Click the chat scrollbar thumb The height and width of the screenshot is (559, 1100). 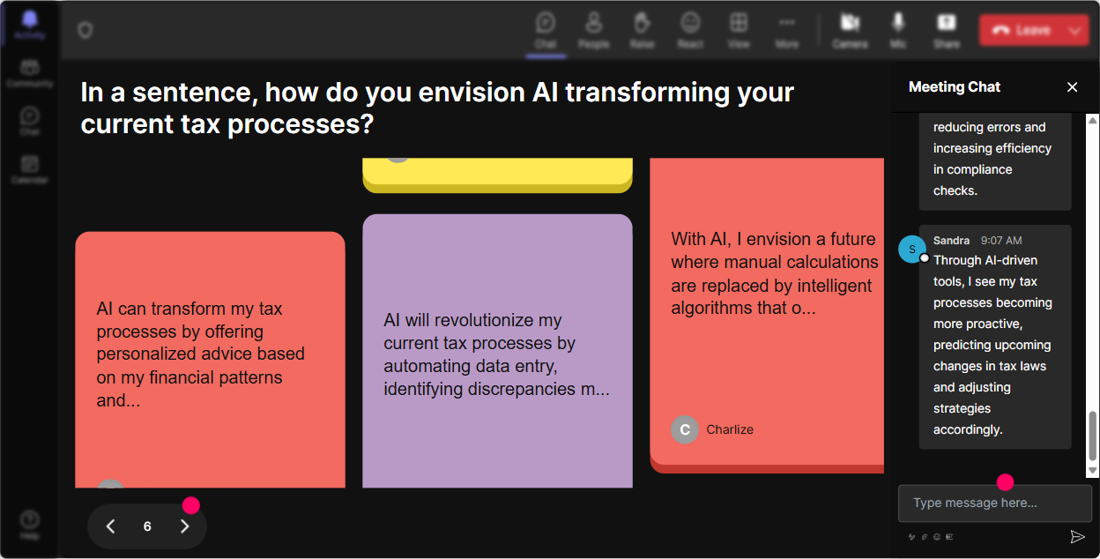[1093, 436]
